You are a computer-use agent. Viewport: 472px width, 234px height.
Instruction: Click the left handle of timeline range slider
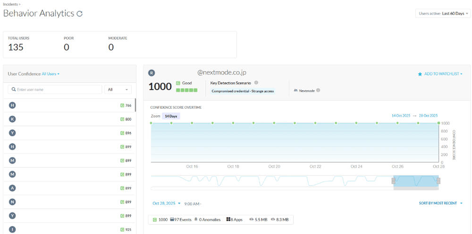tap(393, 181)
